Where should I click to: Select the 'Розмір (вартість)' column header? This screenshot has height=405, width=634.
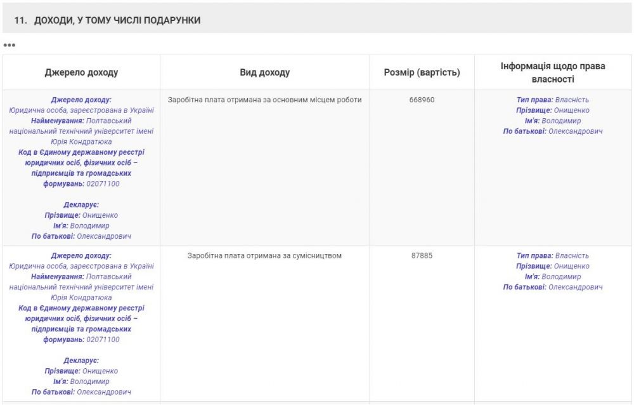click(x=422, y=72)
